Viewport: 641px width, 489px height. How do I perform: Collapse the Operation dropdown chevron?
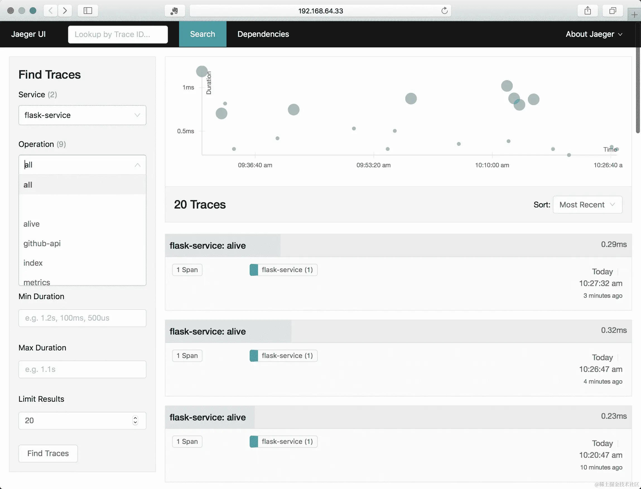pos(138,165)
